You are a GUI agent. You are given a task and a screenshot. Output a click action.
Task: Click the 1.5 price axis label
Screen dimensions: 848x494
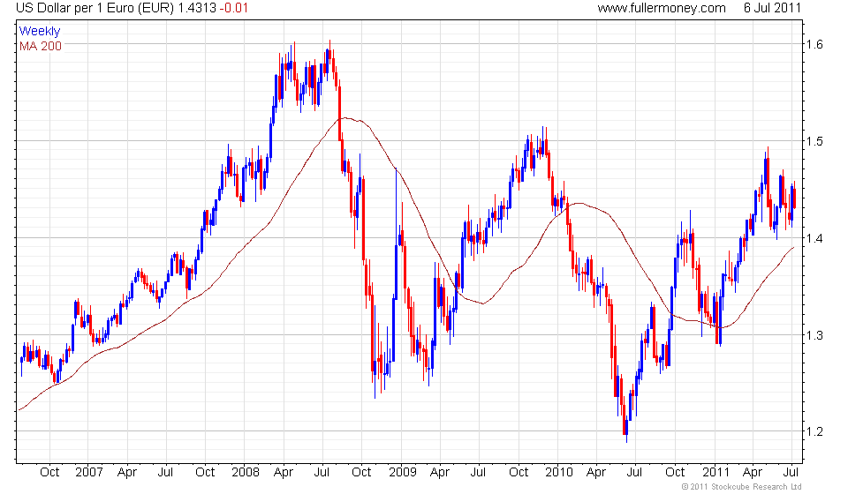(x=814, y=141)
